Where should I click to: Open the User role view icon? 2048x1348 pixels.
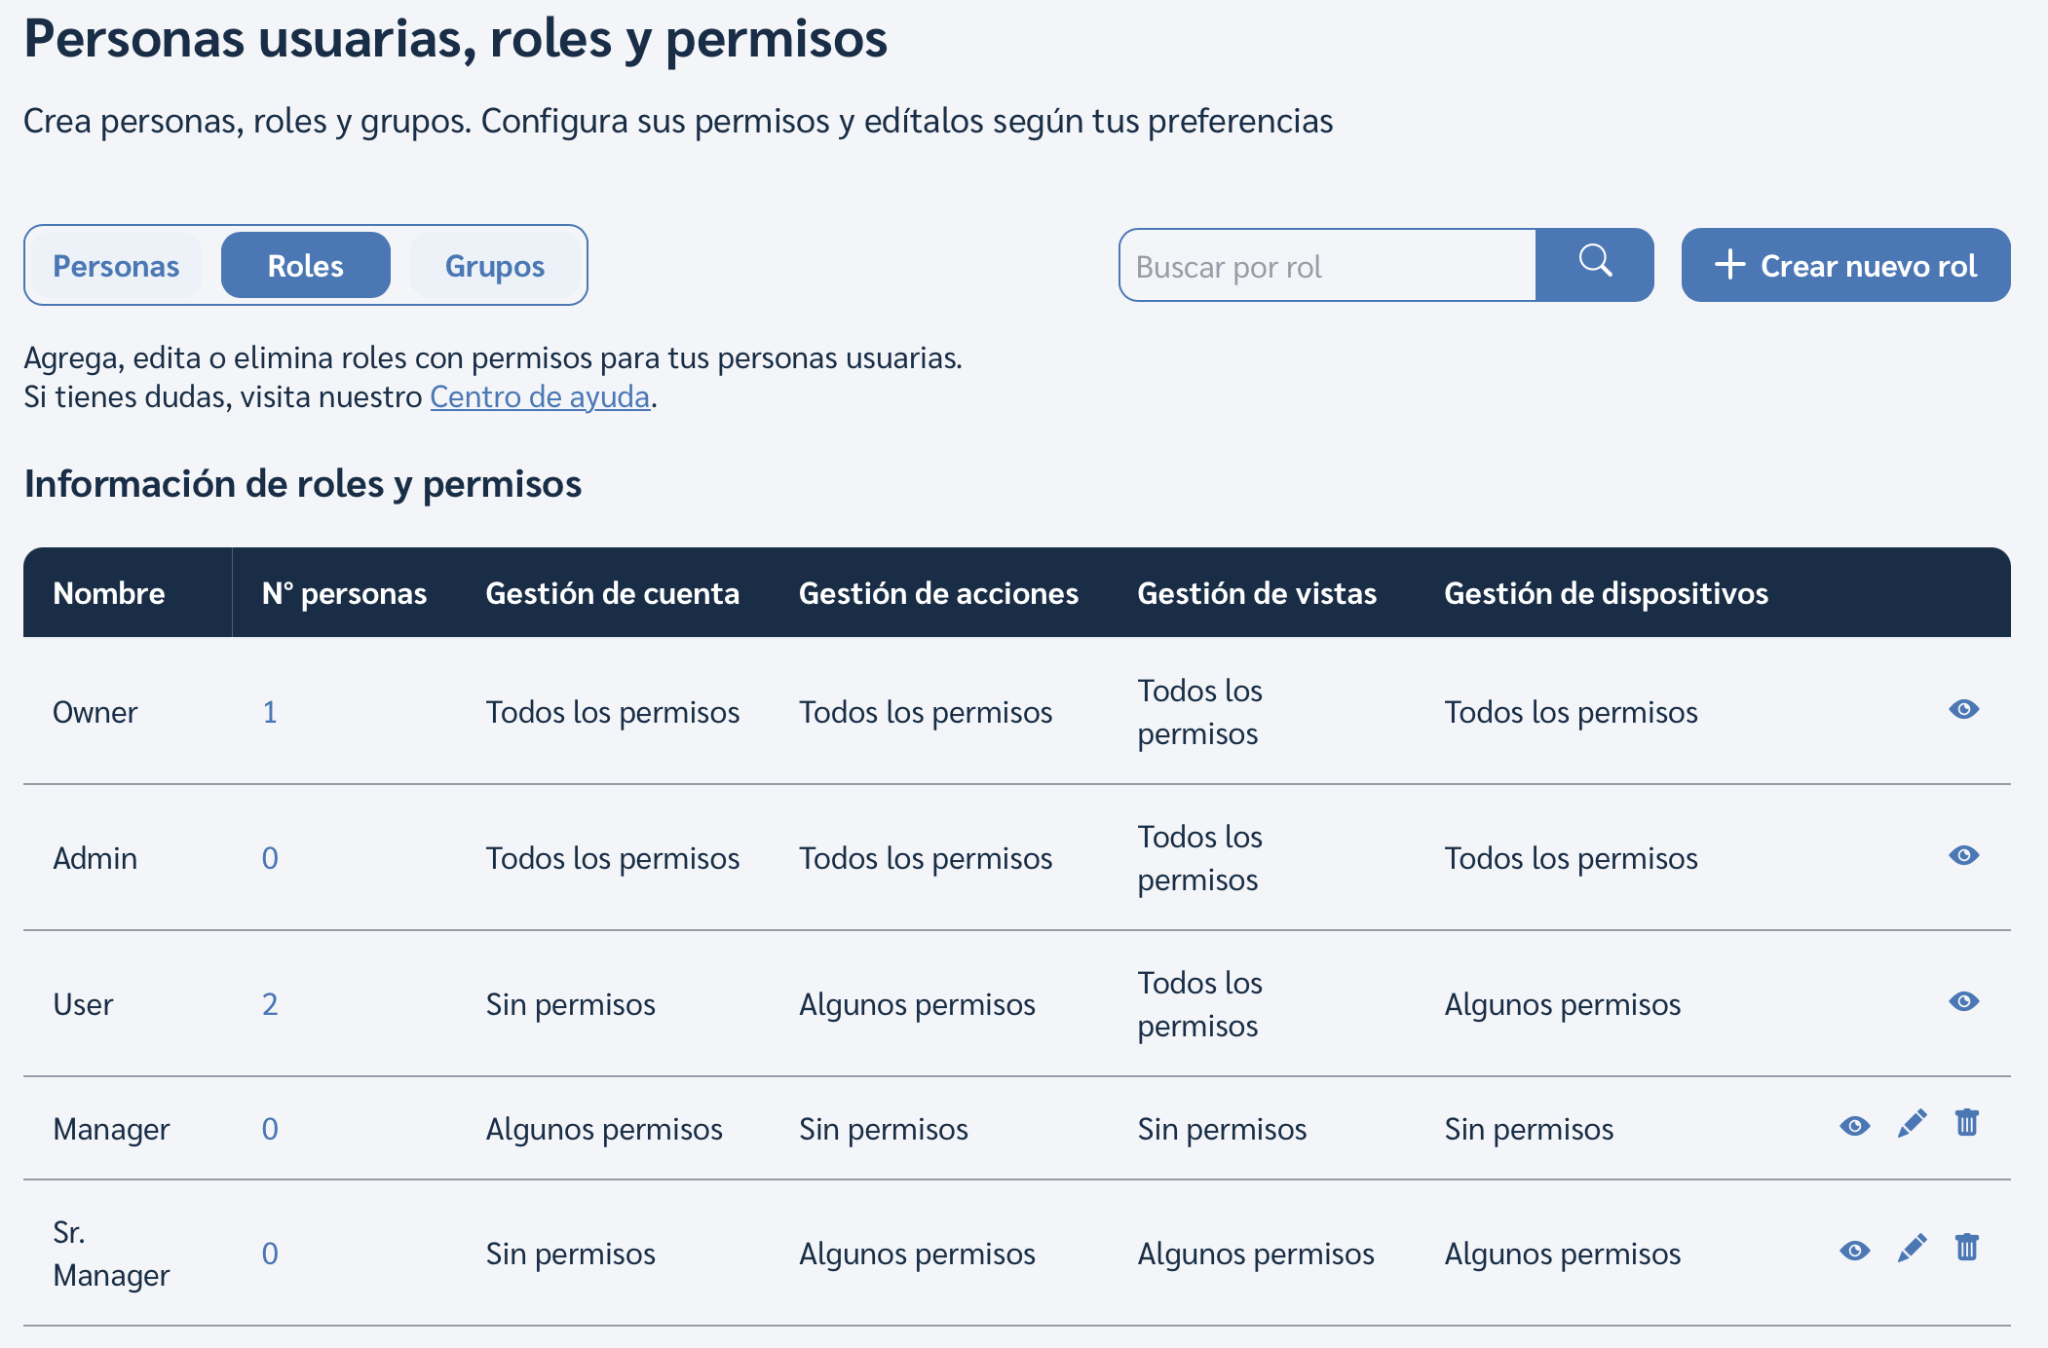1963,1002
